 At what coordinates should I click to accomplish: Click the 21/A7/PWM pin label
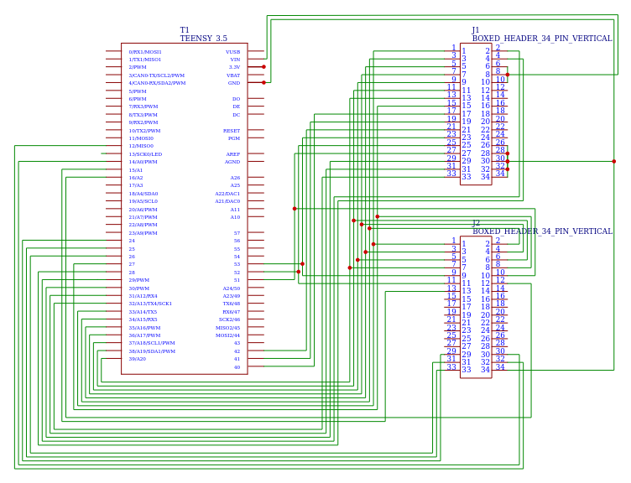tap(143, 217)
